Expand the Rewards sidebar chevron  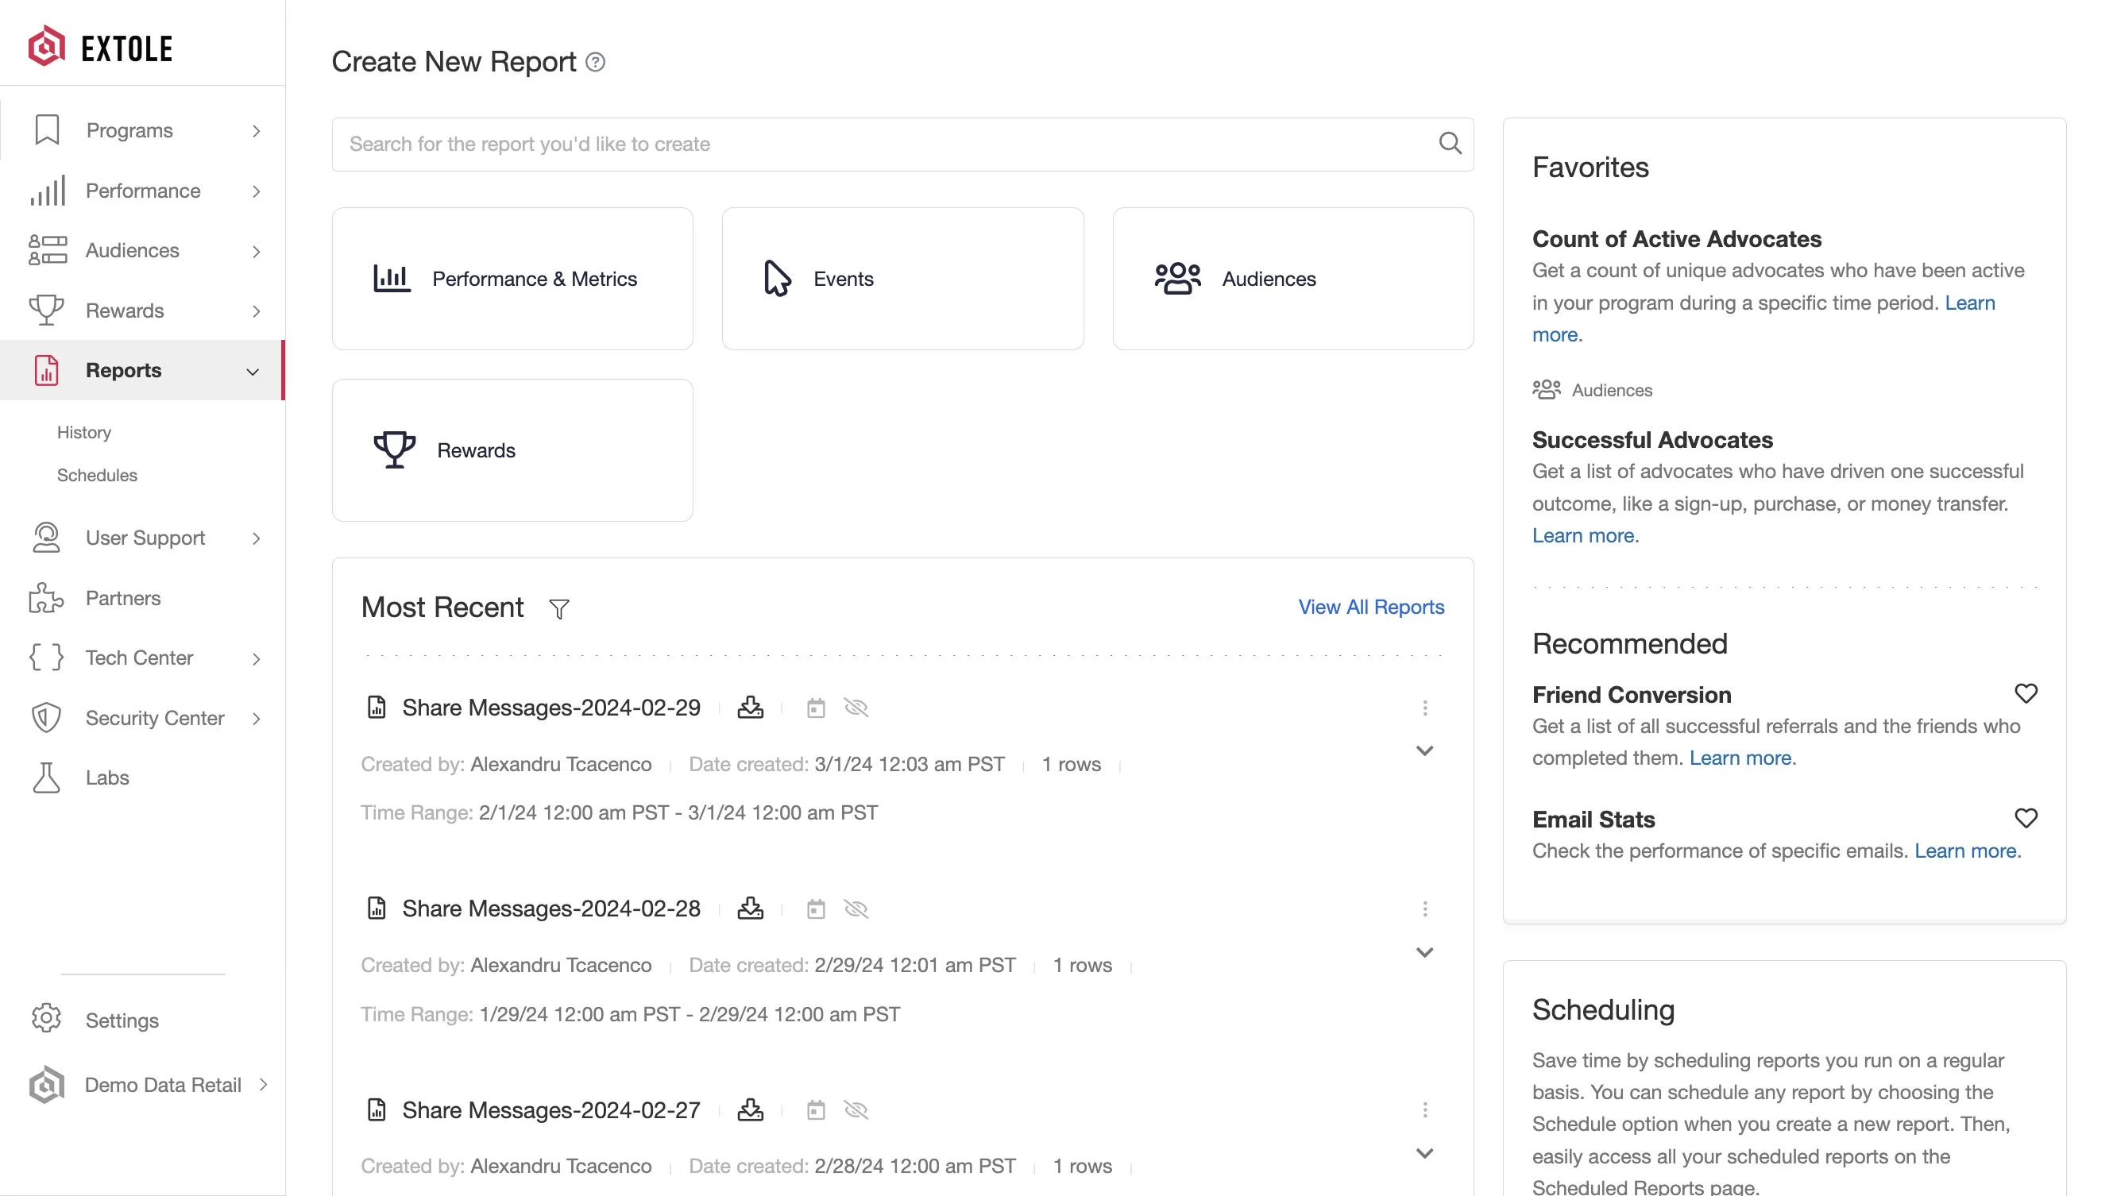(257, 311)
